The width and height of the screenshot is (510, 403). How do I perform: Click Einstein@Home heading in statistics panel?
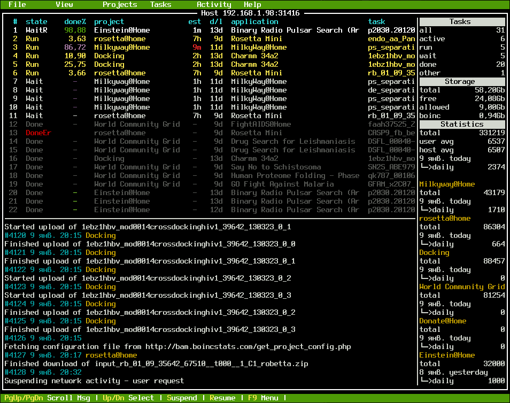pyautogui.click(x=447, y=355)
